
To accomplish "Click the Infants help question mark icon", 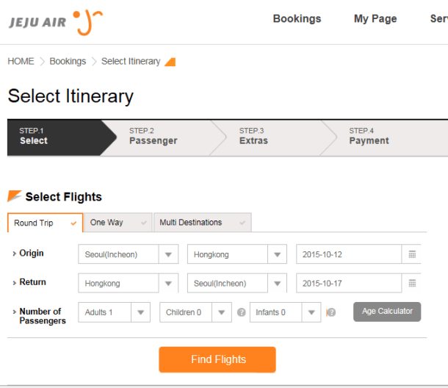I will [x=330, y=312].
